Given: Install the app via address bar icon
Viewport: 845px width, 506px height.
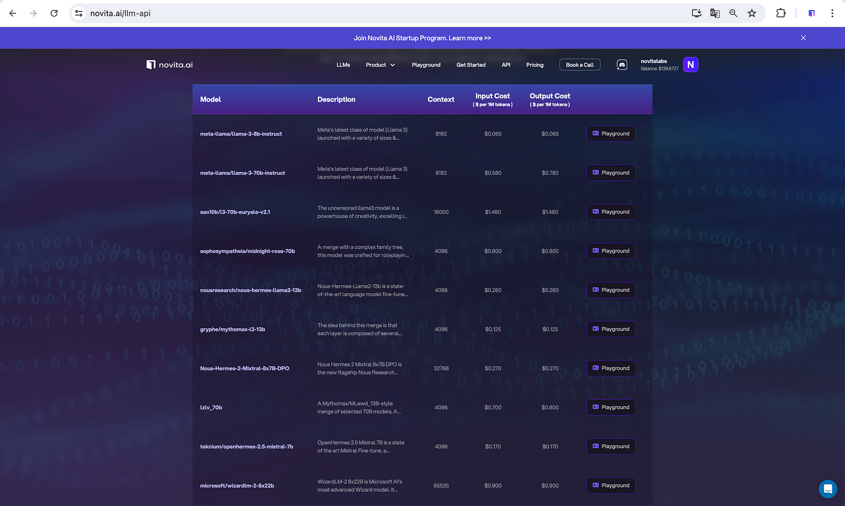Looking at the screenshot, I should pyautogui.click(x=697, y=13).
